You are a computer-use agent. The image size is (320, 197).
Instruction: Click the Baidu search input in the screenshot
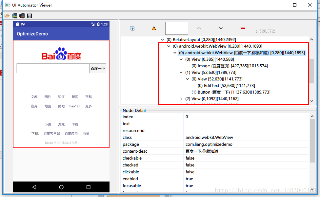click(53, 68)
